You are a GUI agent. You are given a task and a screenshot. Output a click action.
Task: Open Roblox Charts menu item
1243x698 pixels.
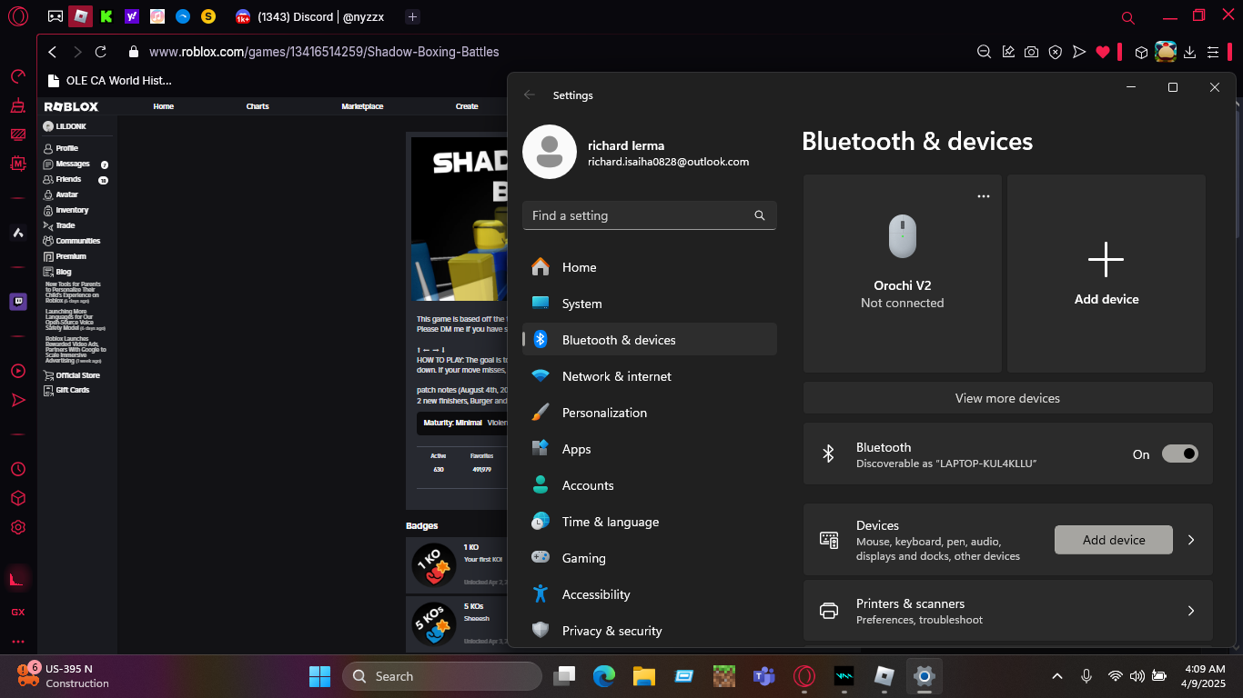pyautogui.click(x=258, y=106)
